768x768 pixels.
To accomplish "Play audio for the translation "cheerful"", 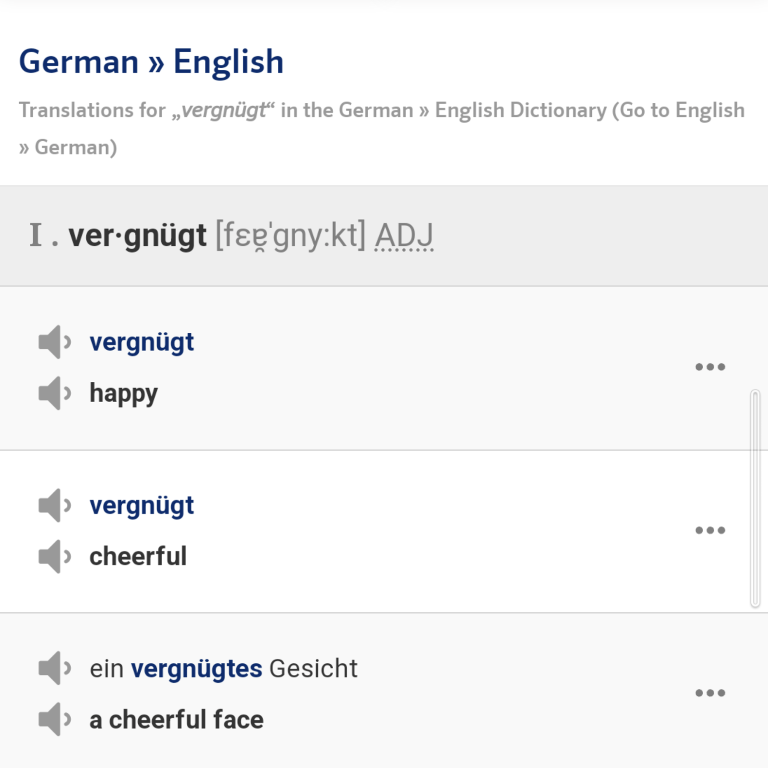I will [x=54, y=557].
